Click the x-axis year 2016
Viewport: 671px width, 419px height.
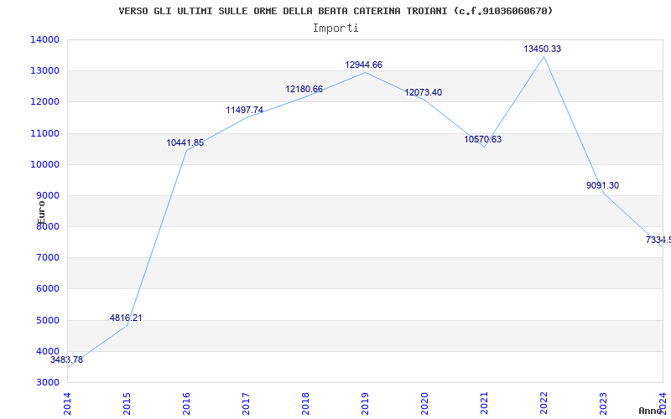tap(186, 404)
